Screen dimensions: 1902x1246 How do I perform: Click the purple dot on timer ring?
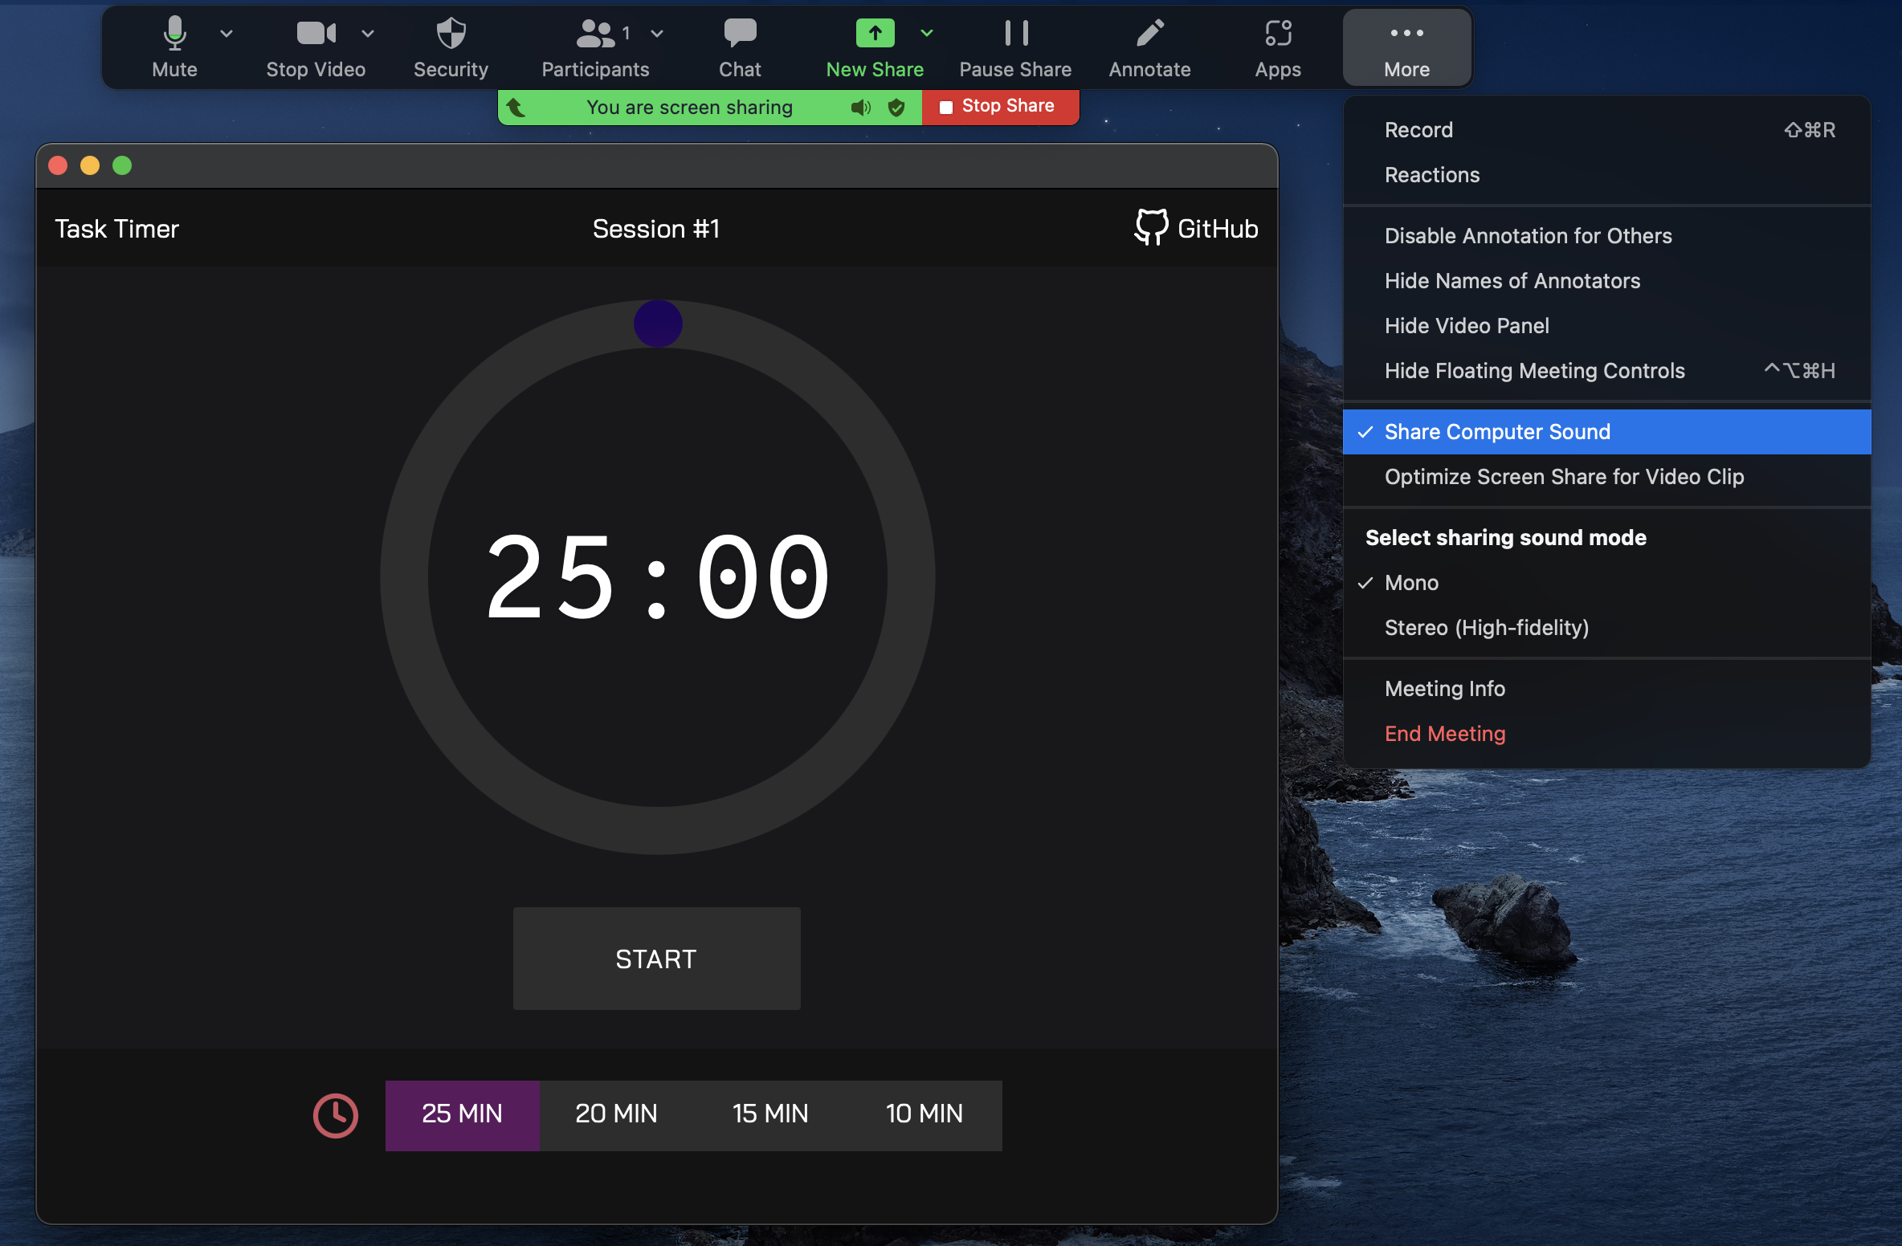coord(658,324)
